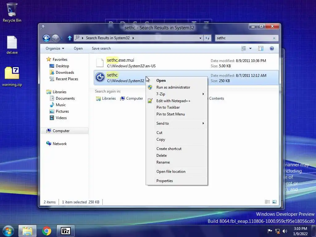Choose Pin to Start Menu
Screen dimensions: 316x237
point(177,114)
